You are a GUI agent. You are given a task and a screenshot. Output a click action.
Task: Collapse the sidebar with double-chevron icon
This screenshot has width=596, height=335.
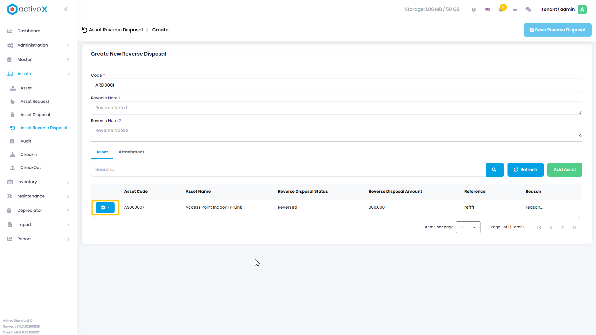point(66,9)
